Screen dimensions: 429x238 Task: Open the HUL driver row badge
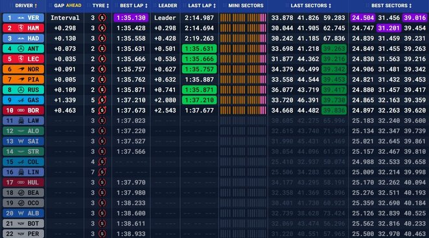[x=23, y=182]
